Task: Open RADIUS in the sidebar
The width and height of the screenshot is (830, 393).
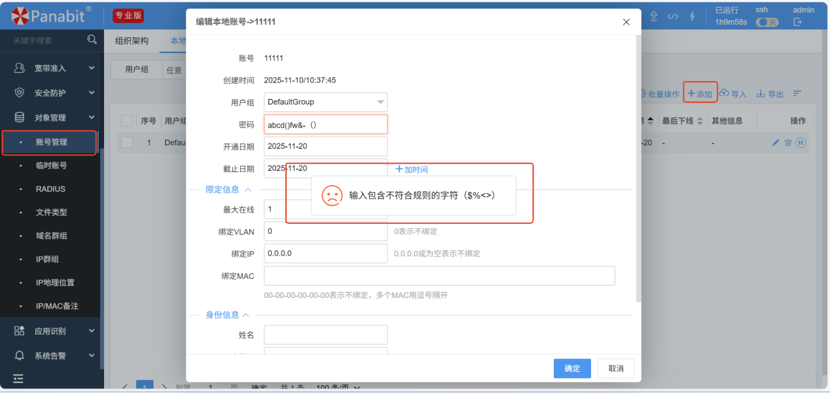Action: pos(50,189)
